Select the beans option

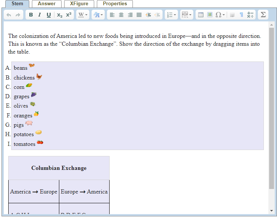point(21,68)
